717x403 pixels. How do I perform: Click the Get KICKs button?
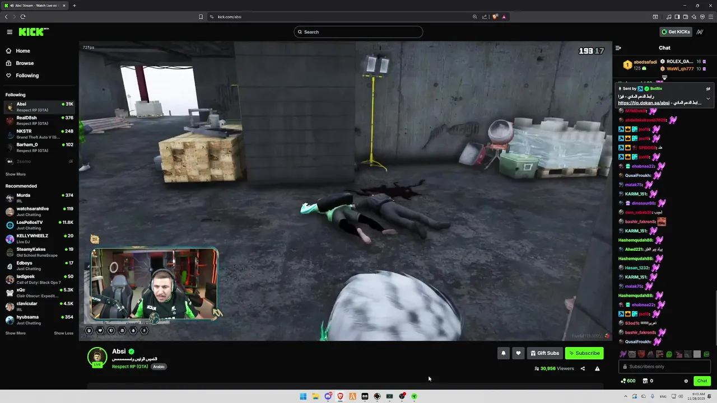[676, 32]
